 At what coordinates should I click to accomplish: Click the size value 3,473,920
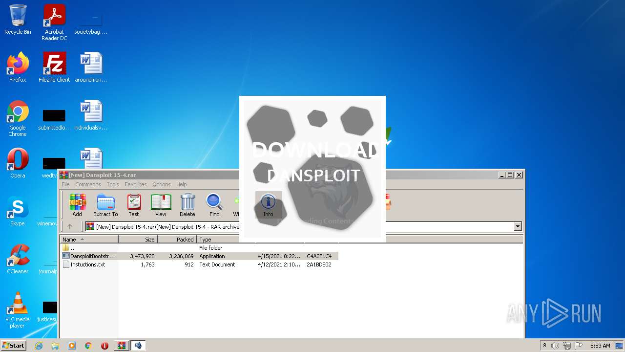(142, 256)
